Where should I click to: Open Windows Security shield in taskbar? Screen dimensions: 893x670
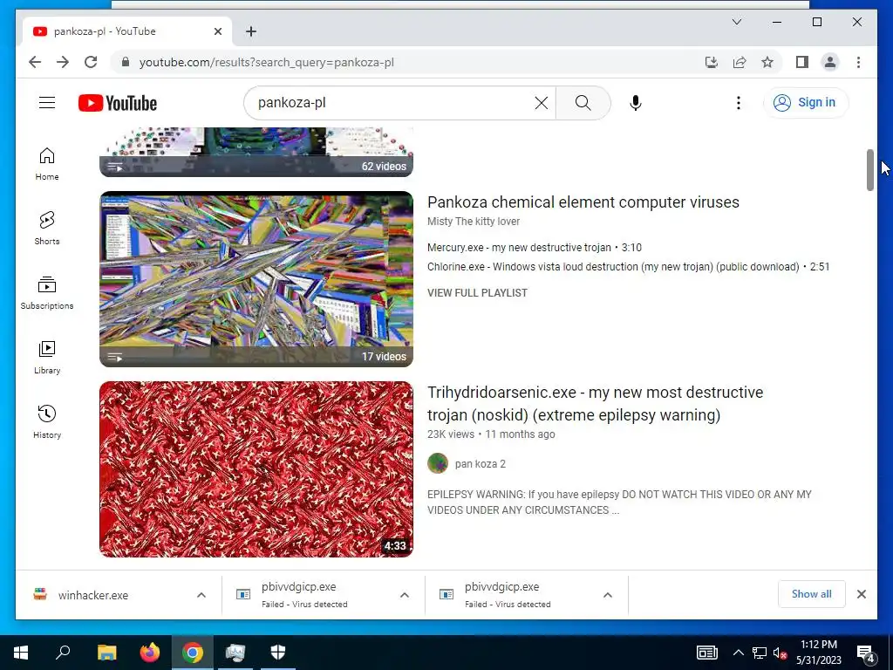click(278, 653)
